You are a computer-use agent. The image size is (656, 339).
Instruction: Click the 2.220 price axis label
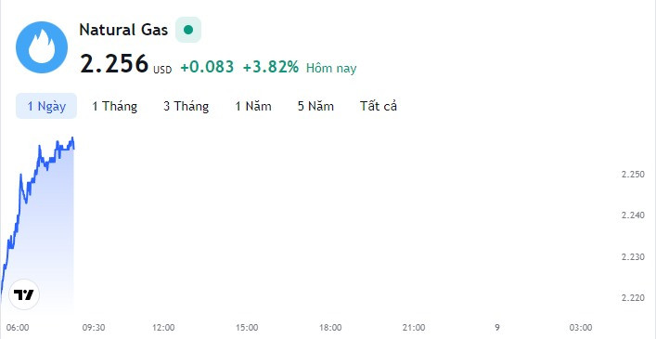point(633,298)
